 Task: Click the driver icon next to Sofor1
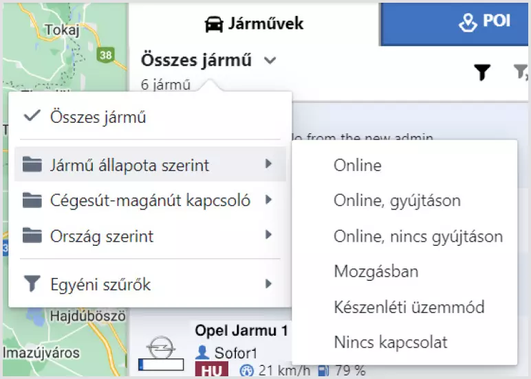pyautogui.click(x=202, y=352)
